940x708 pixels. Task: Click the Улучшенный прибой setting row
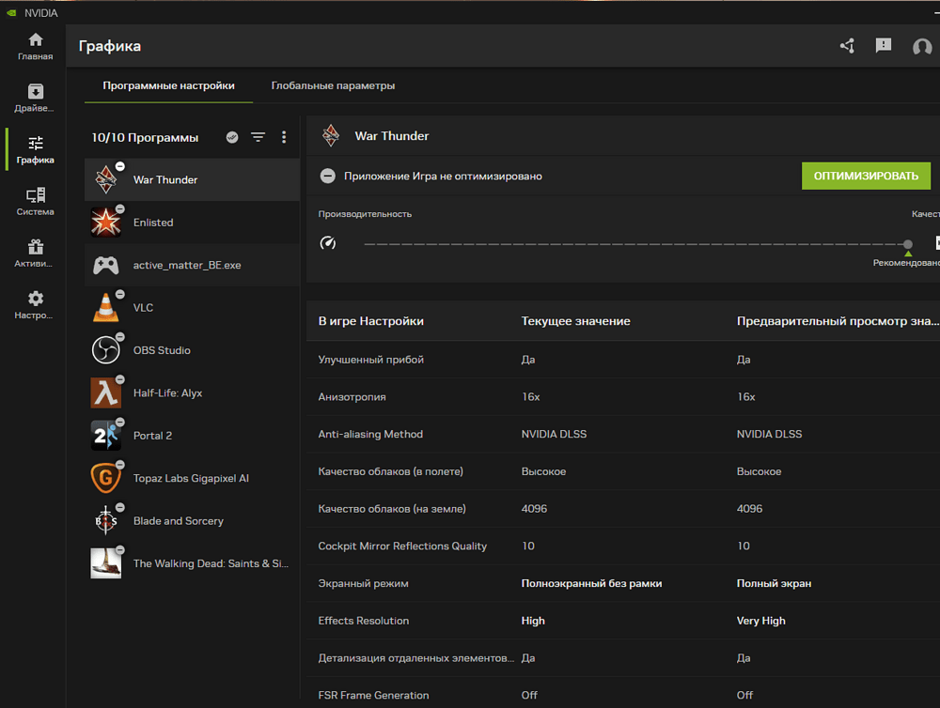(623, 360)
